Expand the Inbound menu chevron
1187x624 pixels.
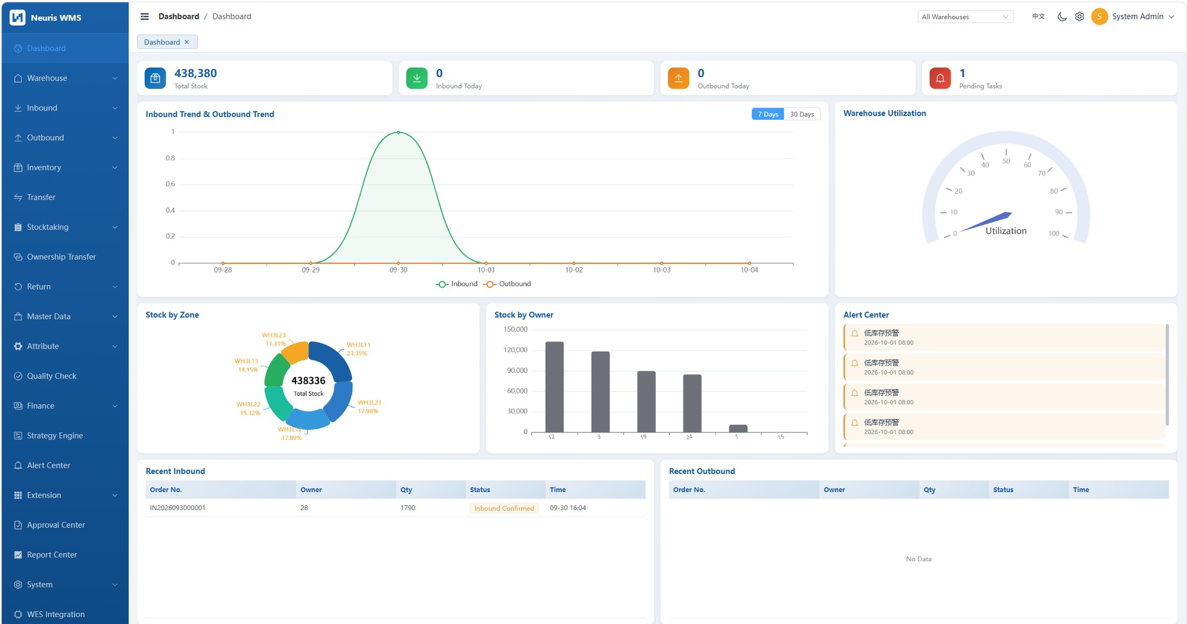(x=114, y=108)
